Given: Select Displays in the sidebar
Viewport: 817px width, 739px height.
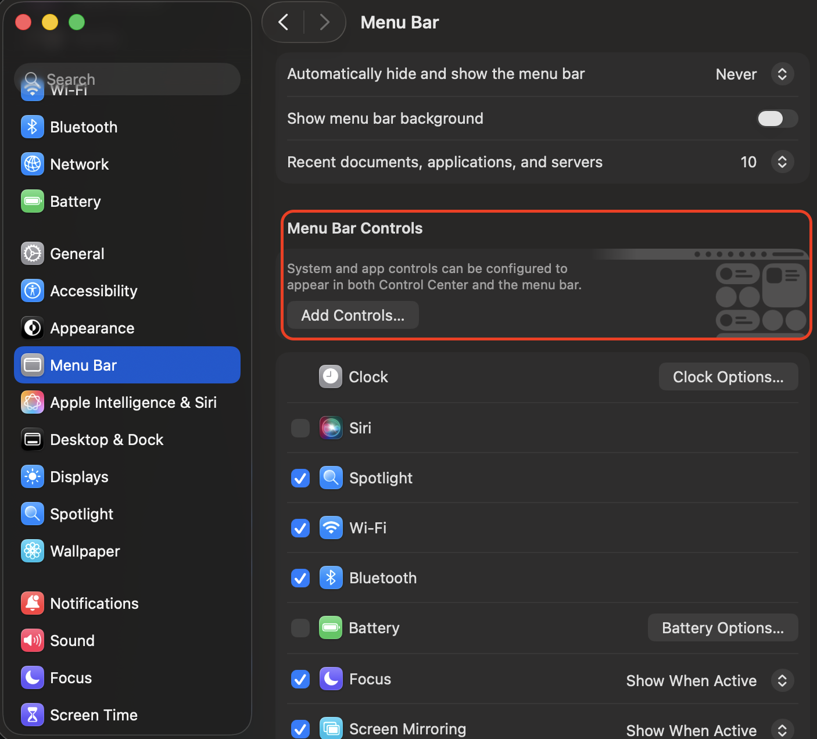Looking at the screenshot, I should pos(80,477).
